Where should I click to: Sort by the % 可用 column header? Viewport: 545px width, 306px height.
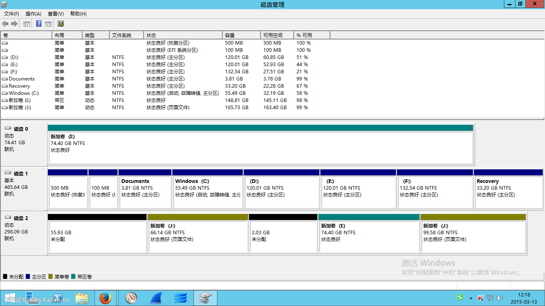pyautogui.click(x=312, y=35)
